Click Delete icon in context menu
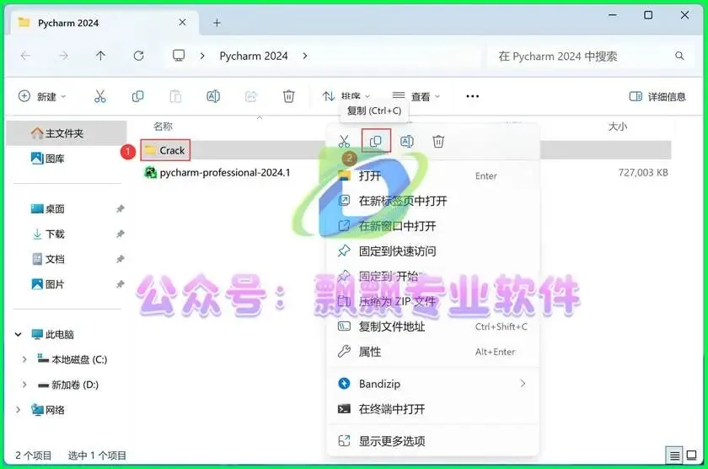The width and height of the screenshot is (708, 469). pyautogui.click(x=438, y=142)
